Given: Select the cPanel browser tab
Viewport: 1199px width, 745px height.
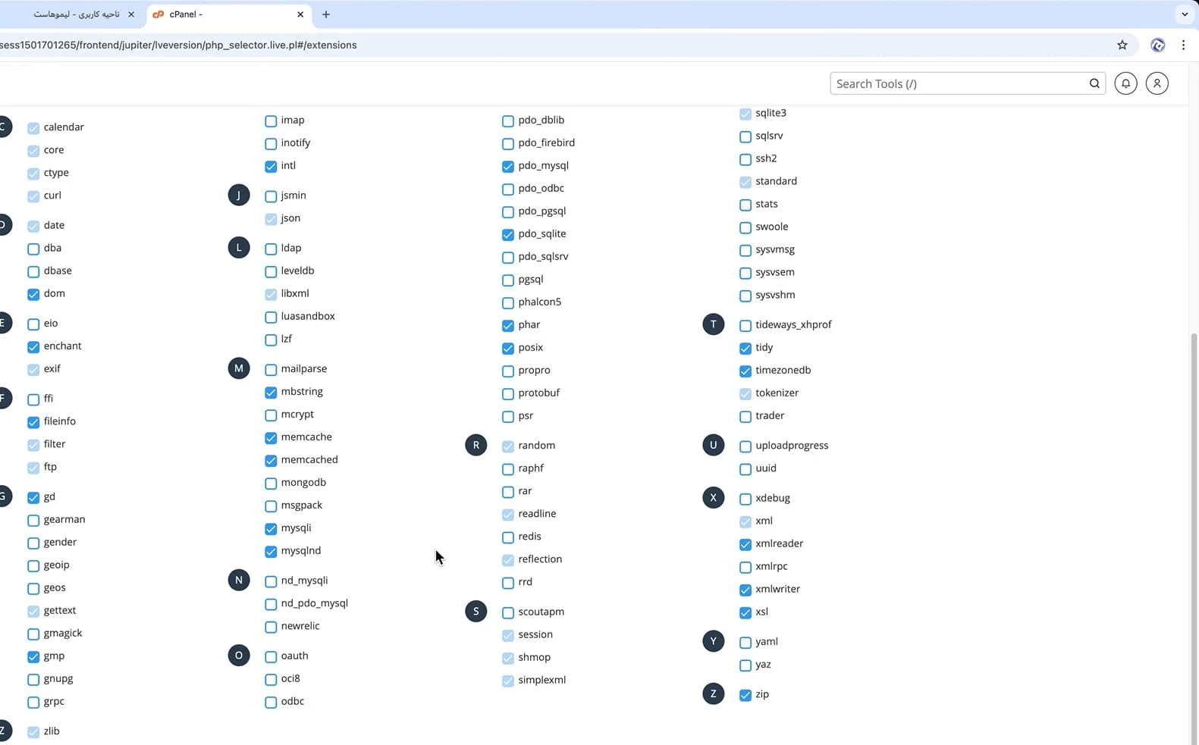Looking at the screenshot, I should pyautogui.click(x=220, y=14).
